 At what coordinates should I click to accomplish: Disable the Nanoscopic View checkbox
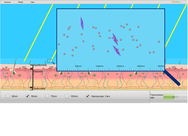88,96
